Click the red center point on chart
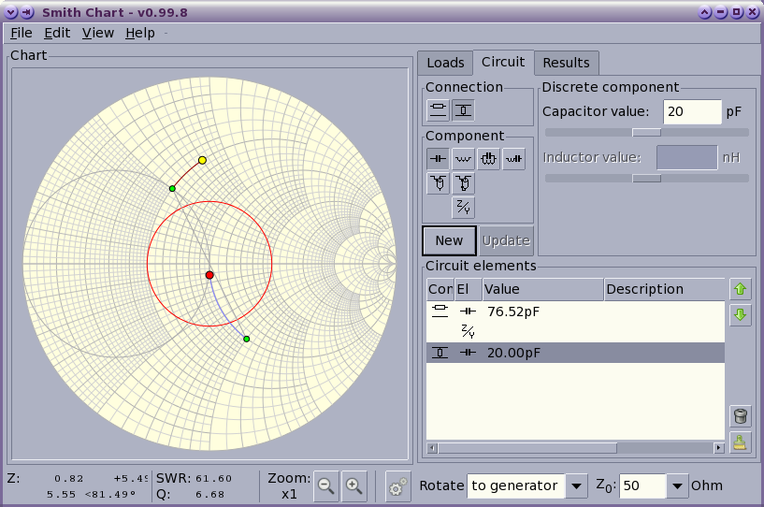This screenshot has height=507, width=764. click(209, 275)
